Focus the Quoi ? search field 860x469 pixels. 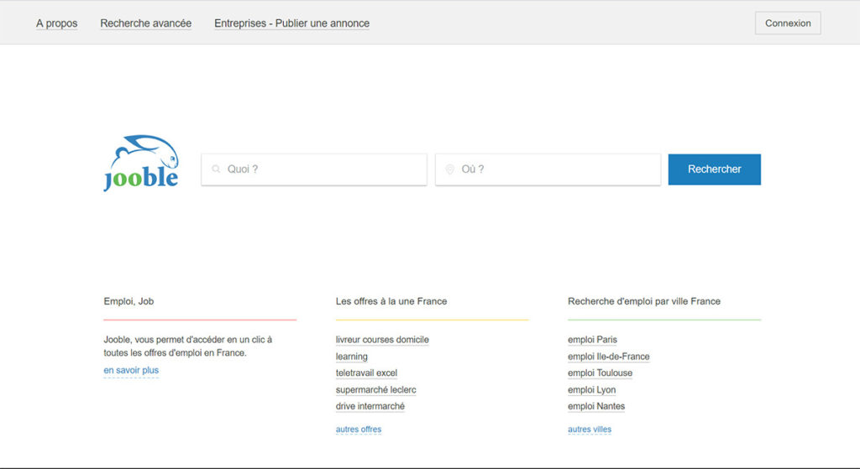tap(314, 169)
